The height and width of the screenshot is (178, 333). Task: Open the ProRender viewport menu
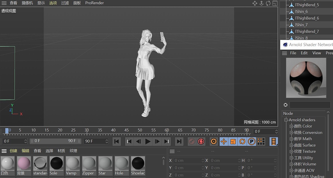(94, 3)
